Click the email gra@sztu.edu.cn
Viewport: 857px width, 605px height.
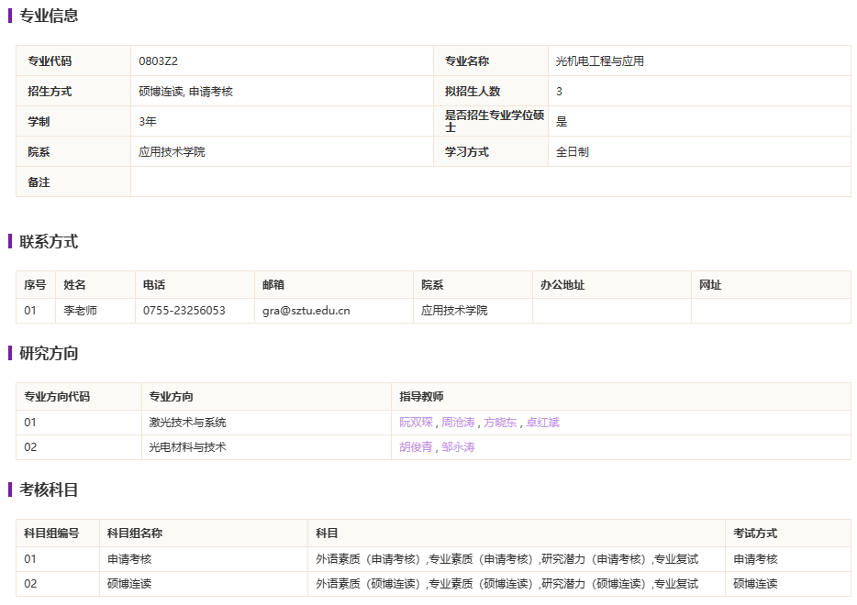pyautogui.click(x=306, y=311)
